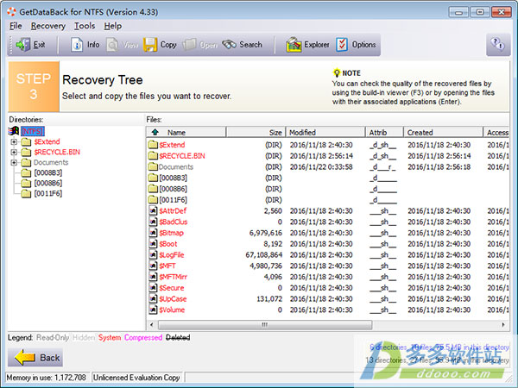Click the System legend label

pos(110,337)
